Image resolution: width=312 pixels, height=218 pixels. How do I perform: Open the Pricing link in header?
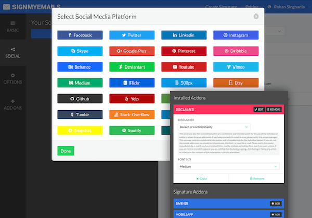(252, 7)
